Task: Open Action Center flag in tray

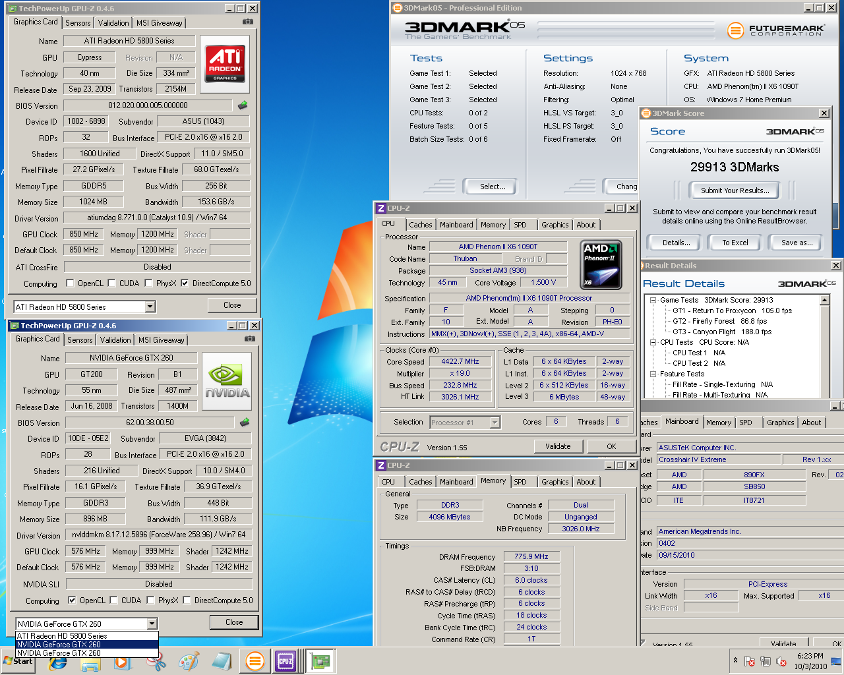Action: (x=750, y=661)
